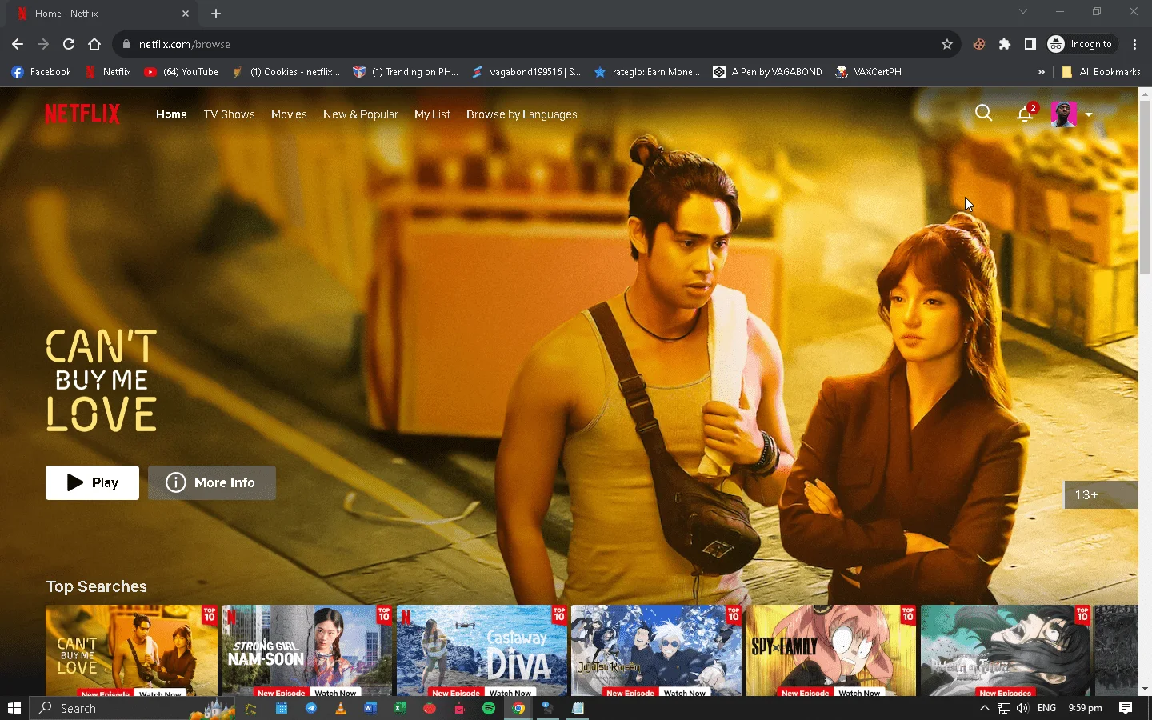1152x720 pixels.
Task: Open Spotify from the taskbar
Action: tap(489, 708)
